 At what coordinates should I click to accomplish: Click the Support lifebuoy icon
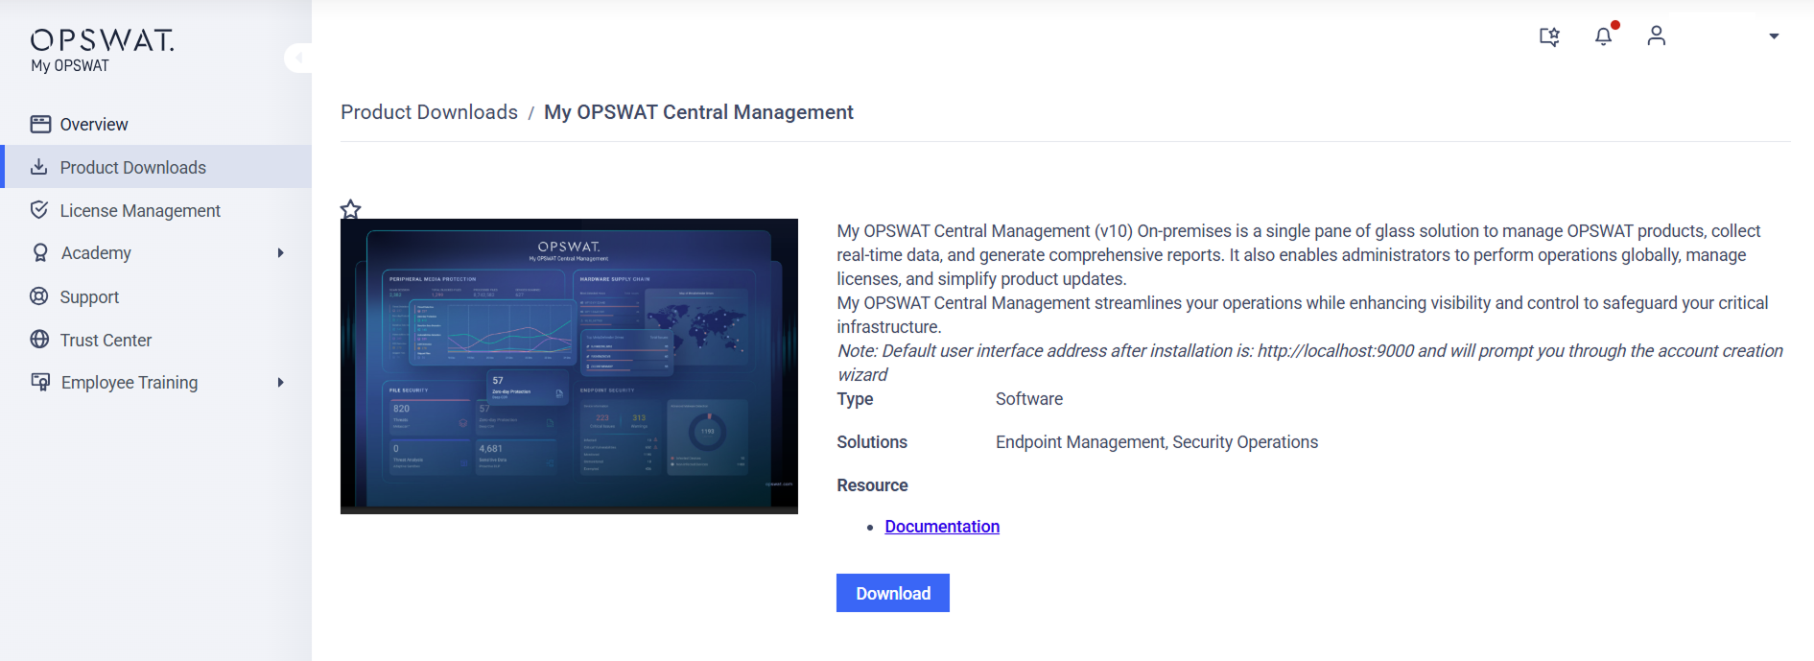(x=39, y=296)
